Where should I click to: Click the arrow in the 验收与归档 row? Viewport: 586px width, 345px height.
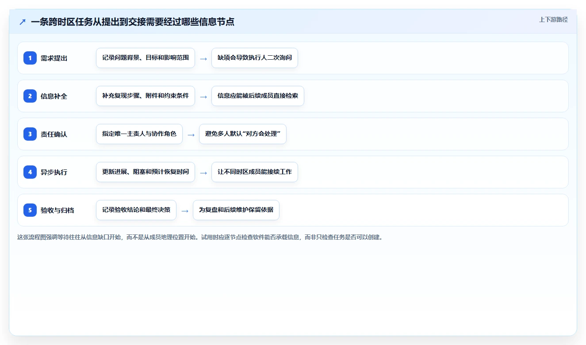185,211
